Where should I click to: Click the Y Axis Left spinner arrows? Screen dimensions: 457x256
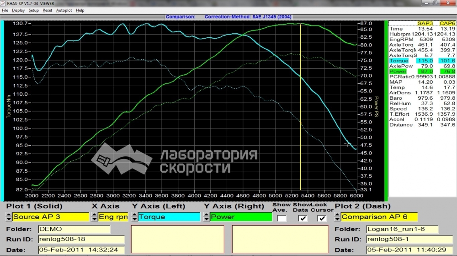[134, 217]
